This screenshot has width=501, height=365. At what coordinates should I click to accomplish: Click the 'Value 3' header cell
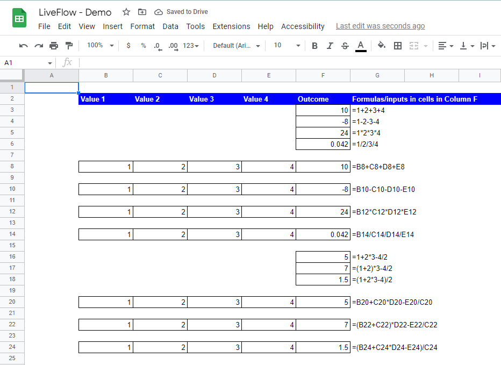pos(214,99)
